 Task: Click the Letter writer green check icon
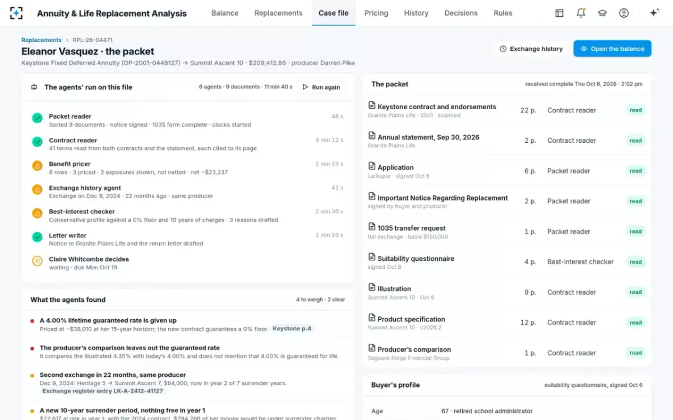37,237
